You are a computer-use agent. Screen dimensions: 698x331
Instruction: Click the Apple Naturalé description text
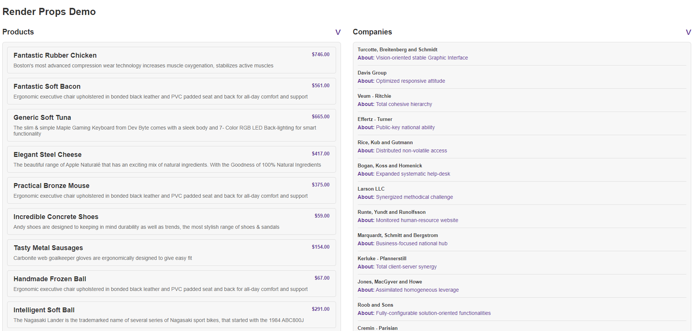(x=167, y=165)
